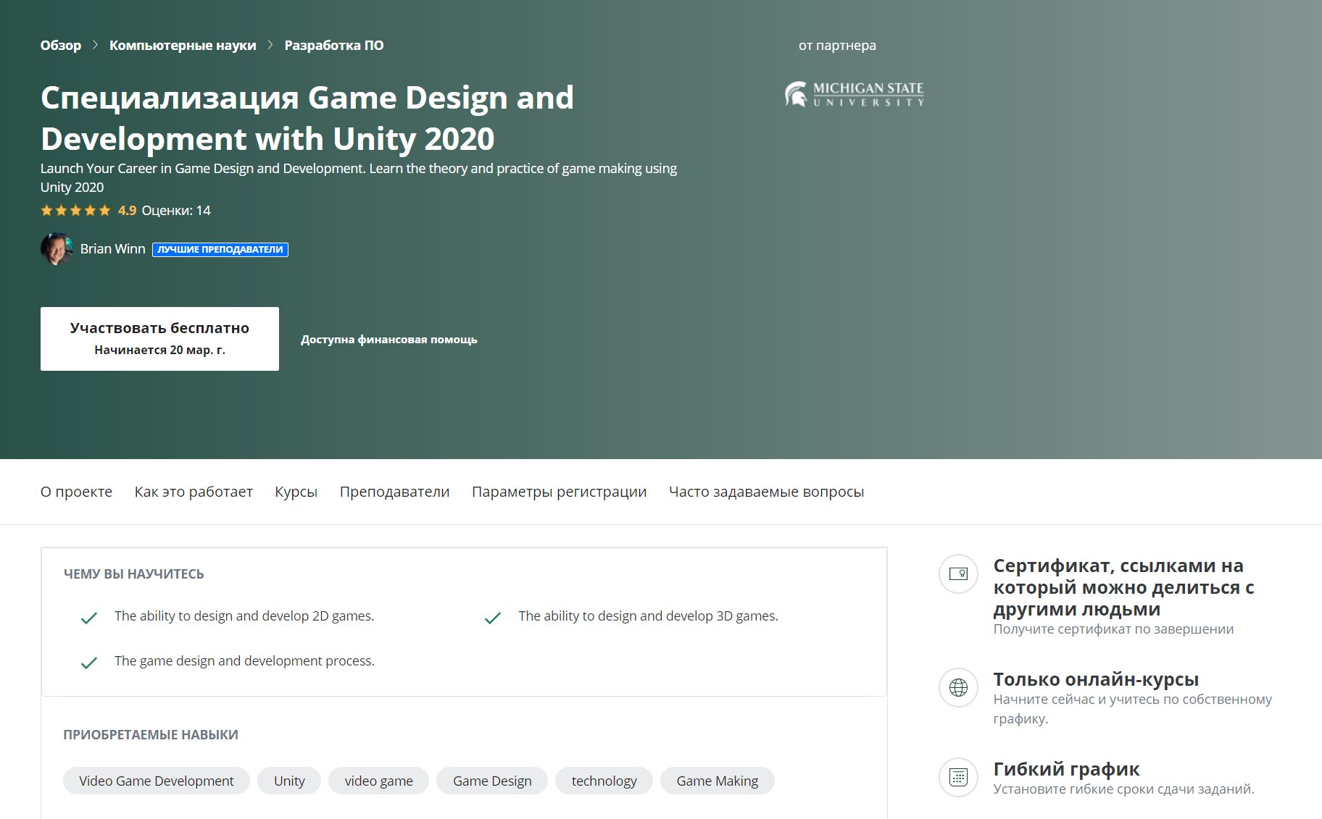This screenshot has width=1322, height=819.
Task: Open the Обзор breadcrumb link
Action: [61, 45]
